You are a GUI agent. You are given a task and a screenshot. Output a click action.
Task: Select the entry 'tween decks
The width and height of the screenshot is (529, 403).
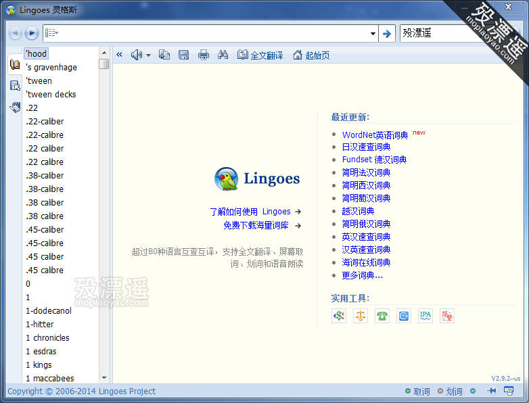[51, 95]
